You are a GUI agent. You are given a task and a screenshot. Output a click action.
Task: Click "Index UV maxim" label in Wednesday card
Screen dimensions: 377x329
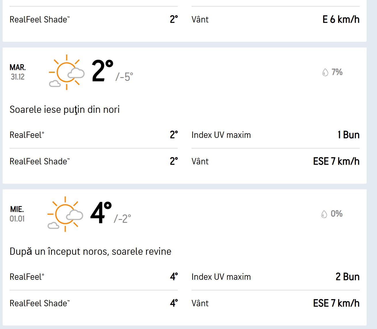221,277
